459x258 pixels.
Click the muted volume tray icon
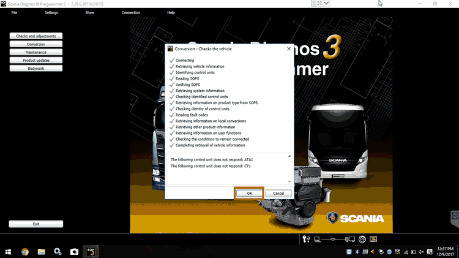tap(421, 251)
